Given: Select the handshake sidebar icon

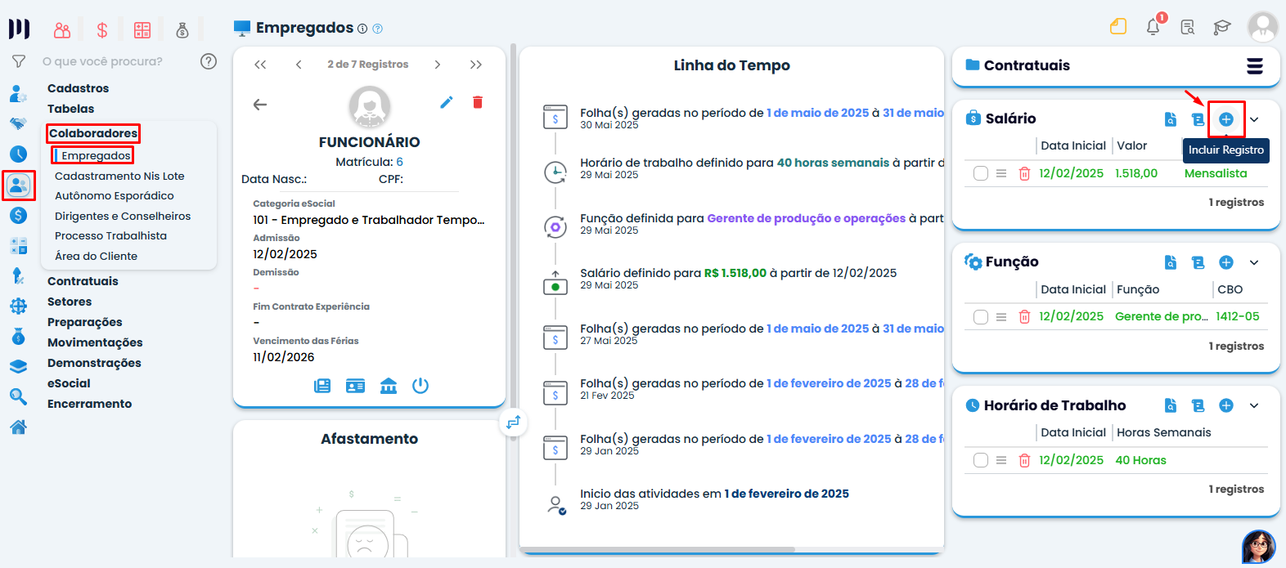Looking at the screenshot, I should (x=18, y=124).
